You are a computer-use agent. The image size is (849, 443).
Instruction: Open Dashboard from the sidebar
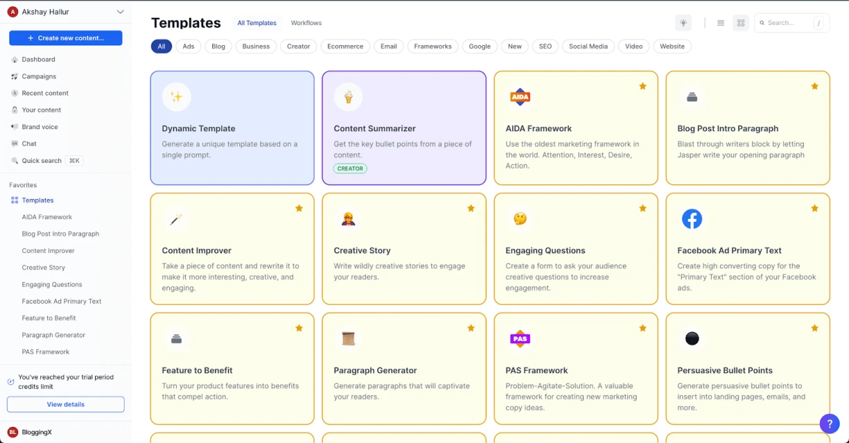(38, 60)
